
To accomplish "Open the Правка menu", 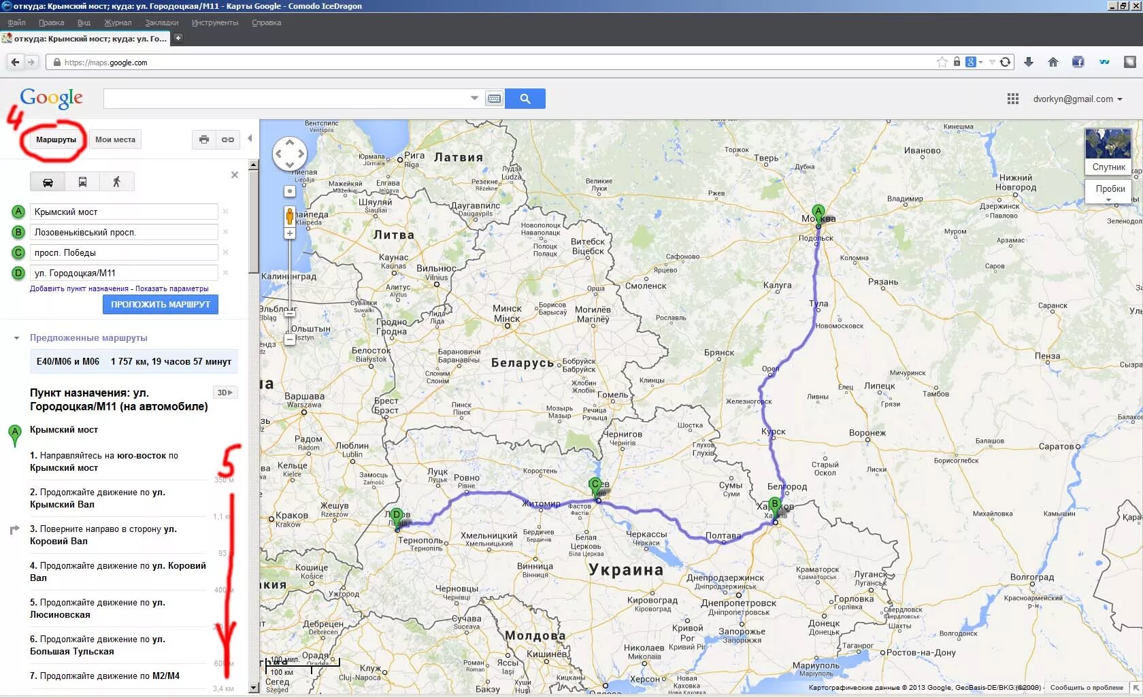I will pos(52,22).
